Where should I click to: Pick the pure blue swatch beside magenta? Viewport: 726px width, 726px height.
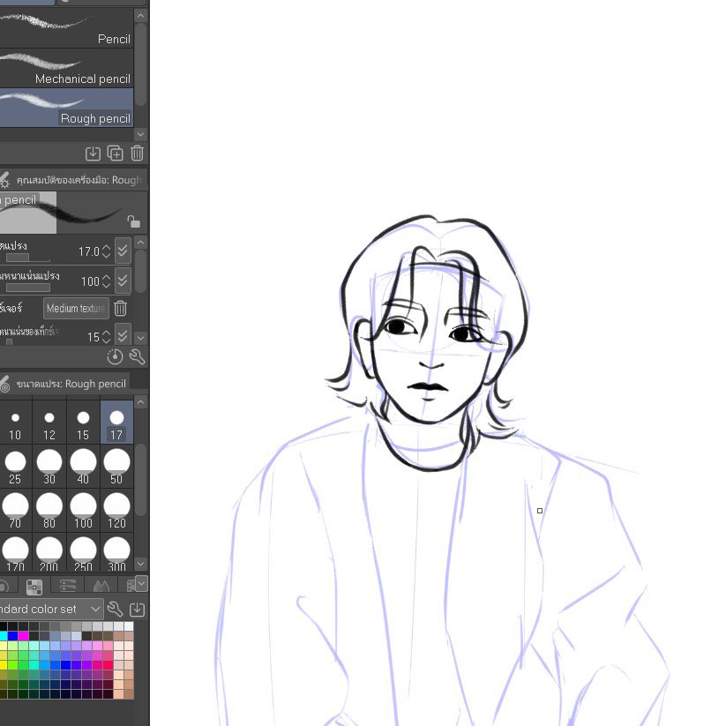point(13,636)
